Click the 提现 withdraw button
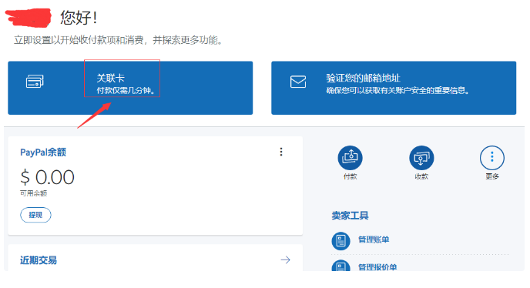This screenshot has width=530, height=288. click(35, 215)
